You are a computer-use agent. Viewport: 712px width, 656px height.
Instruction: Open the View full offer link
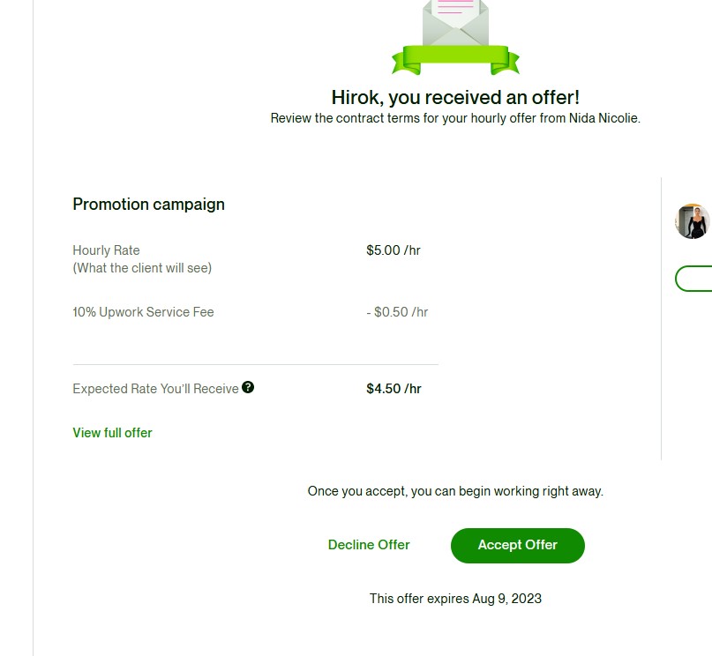(x=112, y=433)
